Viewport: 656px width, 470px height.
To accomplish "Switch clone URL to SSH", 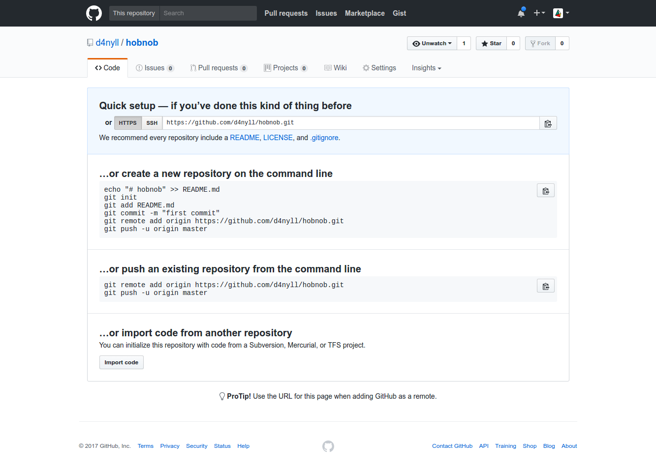I will point(152,123).
